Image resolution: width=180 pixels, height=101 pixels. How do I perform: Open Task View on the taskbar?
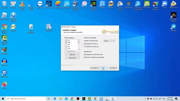(49, 98)
